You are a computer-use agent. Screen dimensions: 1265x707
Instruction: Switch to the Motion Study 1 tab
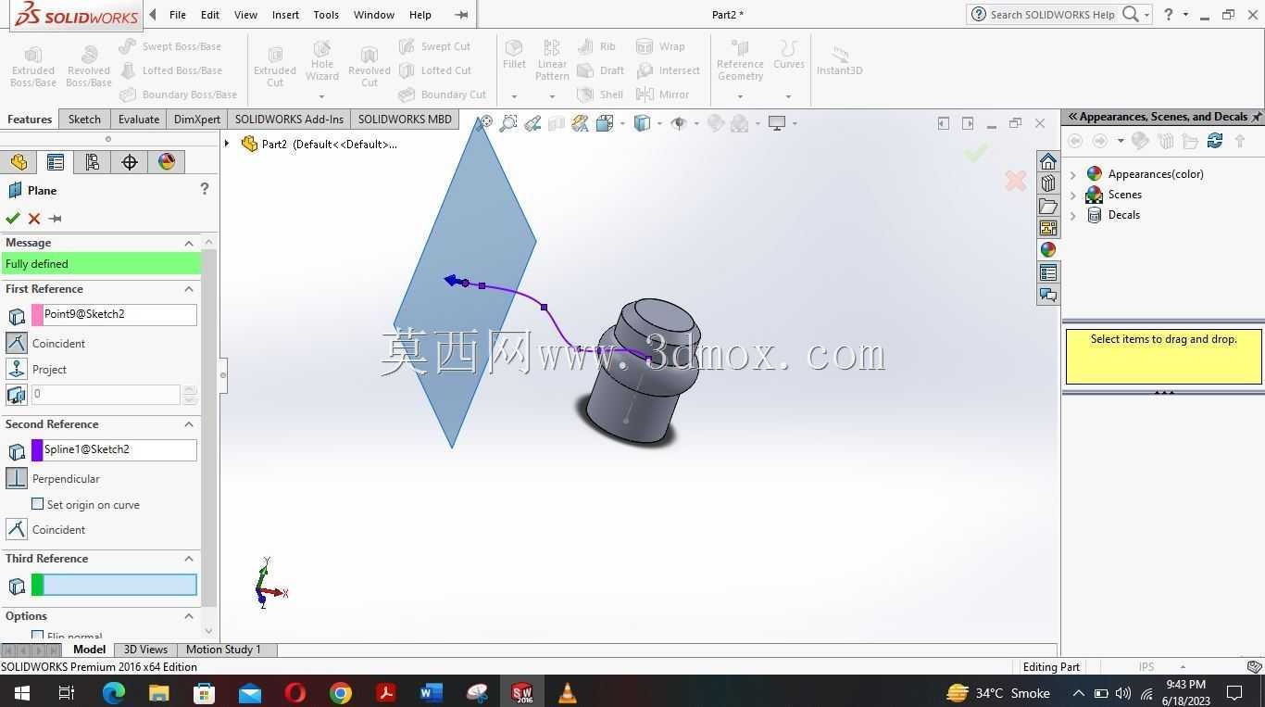pyautogui.click(x=223, y=650)
